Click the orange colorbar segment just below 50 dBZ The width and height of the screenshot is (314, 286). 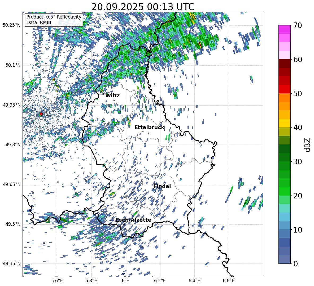click(x=284, y=97)
